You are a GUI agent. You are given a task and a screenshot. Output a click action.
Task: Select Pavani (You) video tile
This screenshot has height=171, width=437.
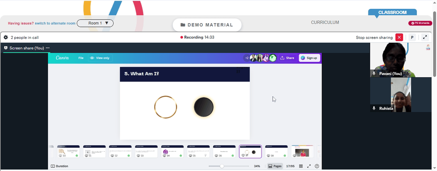tap(400, 60)
